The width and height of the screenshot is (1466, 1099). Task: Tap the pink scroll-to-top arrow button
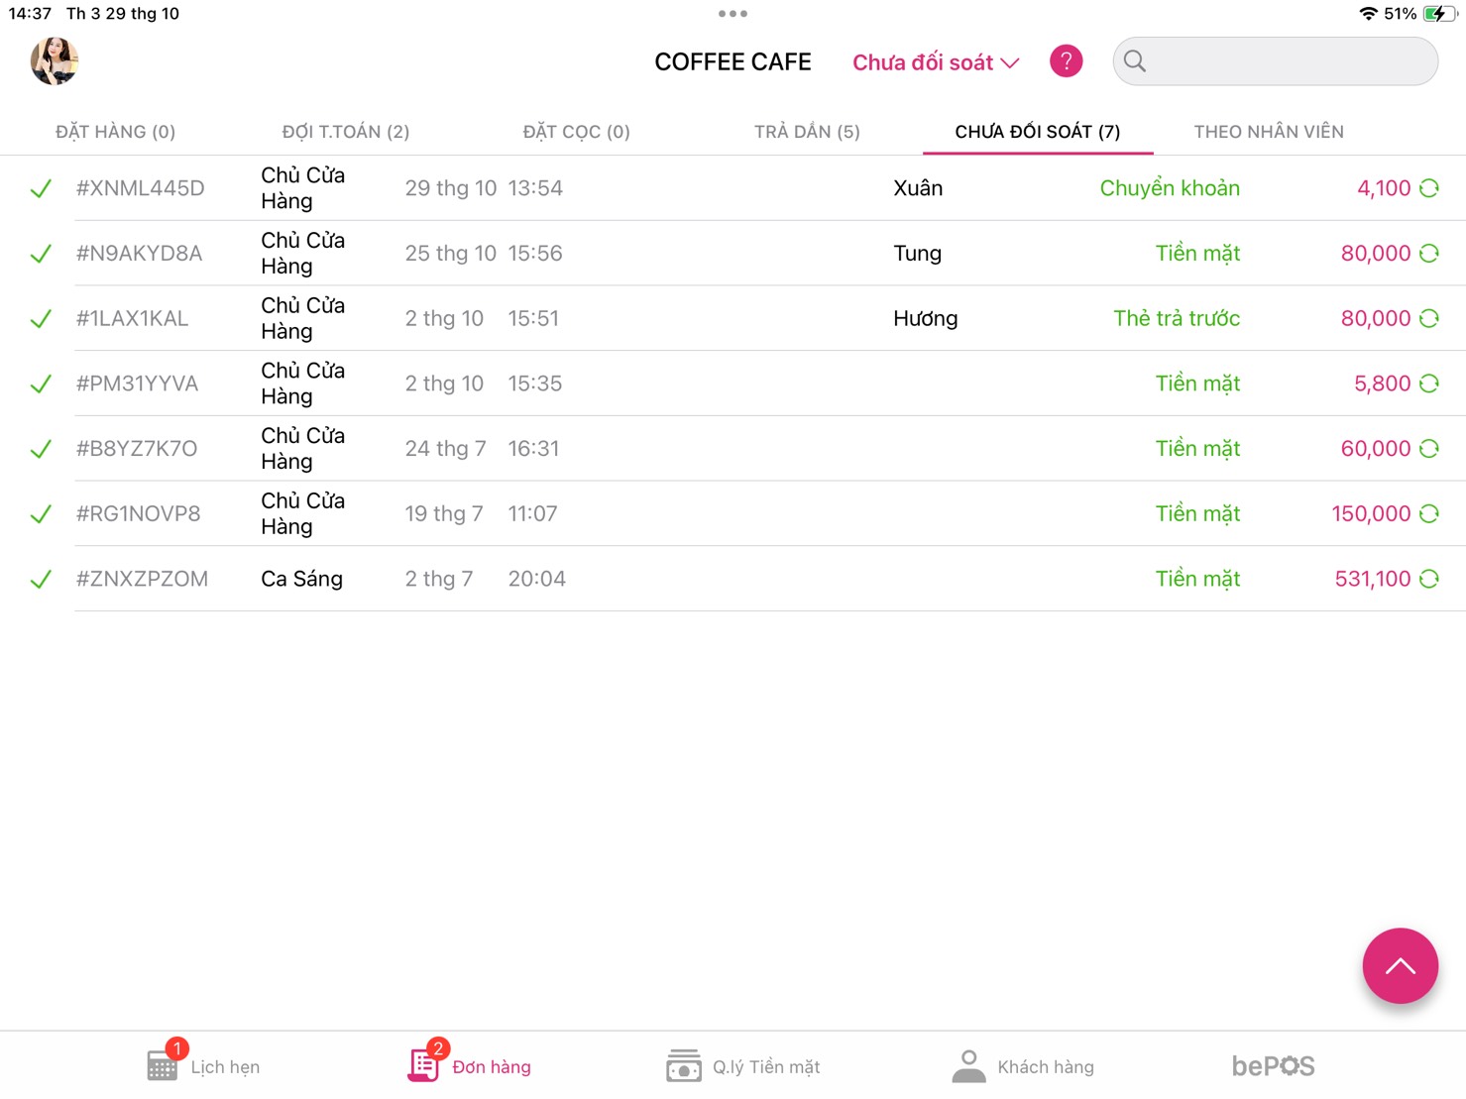[1400, 965]
